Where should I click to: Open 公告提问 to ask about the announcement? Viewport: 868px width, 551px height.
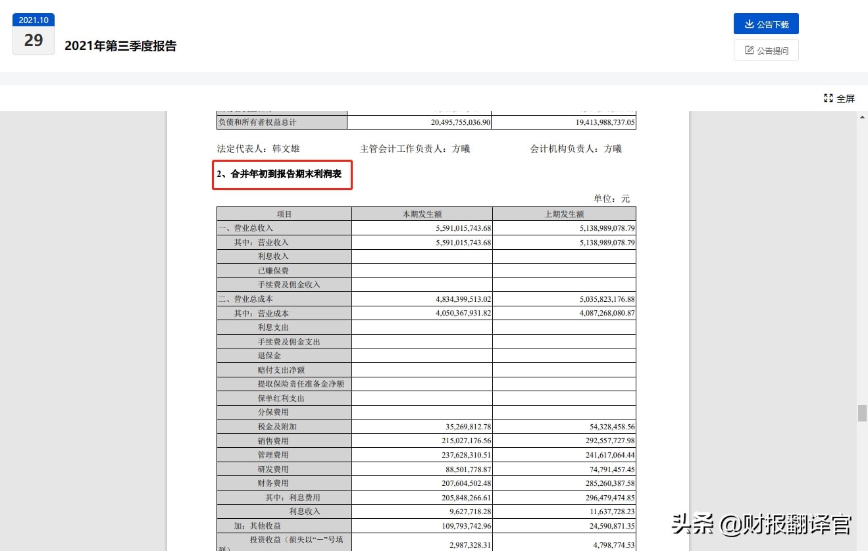click(x=766, y=49)
